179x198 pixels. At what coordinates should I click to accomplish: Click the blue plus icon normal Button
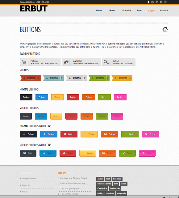49,134
